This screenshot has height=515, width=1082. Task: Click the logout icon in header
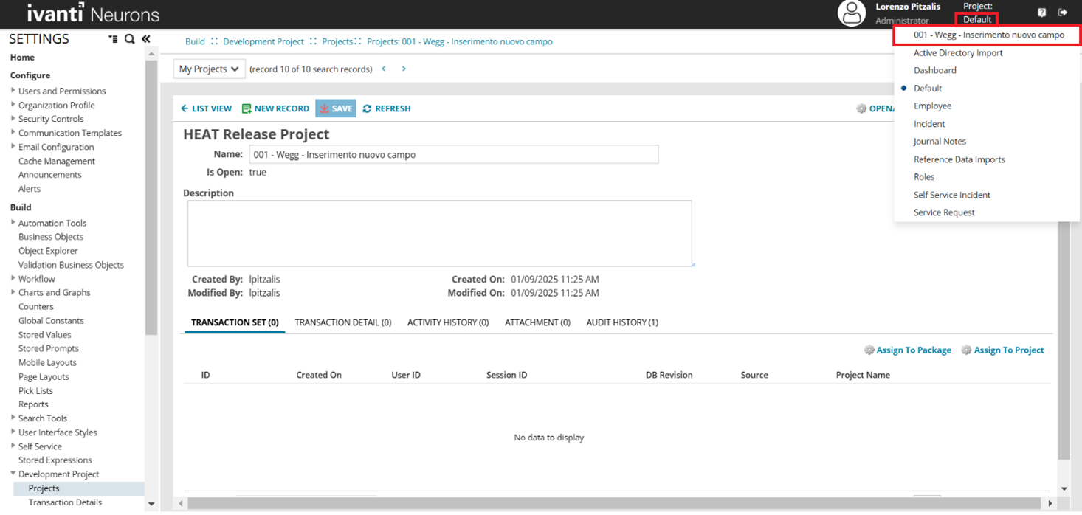[x=1063, y=13]
